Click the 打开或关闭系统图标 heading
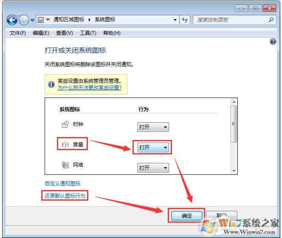Screen dimensions: 282x238 click(x=75, y=50)
